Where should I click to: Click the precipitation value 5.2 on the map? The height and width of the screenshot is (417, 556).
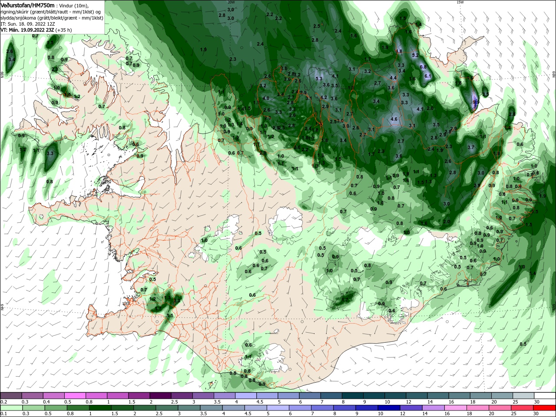[415, 55]
